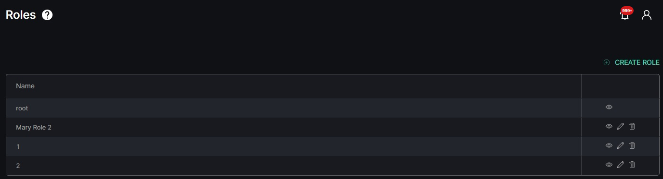Edit role 1 with pencil icon

[x=621, y=145]
